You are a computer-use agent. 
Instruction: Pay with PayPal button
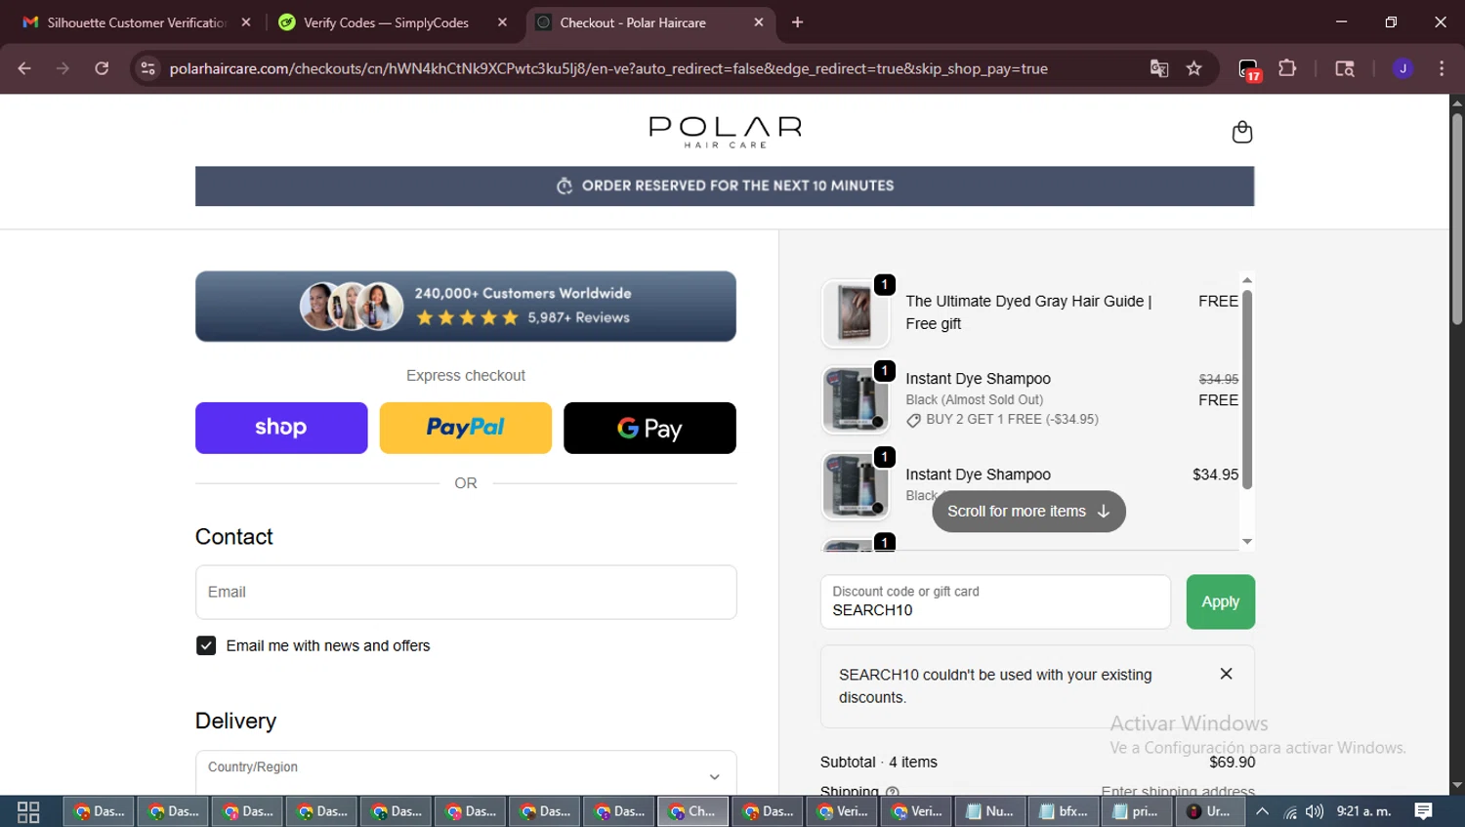click(465, 428)
